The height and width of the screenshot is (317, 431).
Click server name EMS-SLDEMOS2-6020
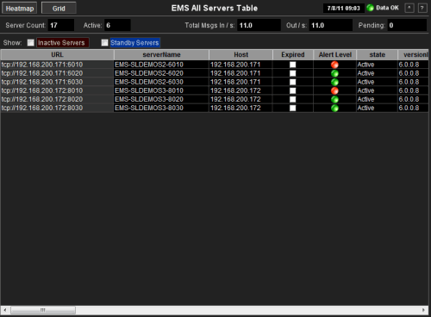[x=161, y=73]
